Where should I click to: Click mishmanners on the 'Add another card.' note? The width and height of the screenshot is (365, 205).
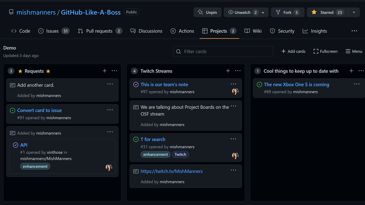click(49, 96)
